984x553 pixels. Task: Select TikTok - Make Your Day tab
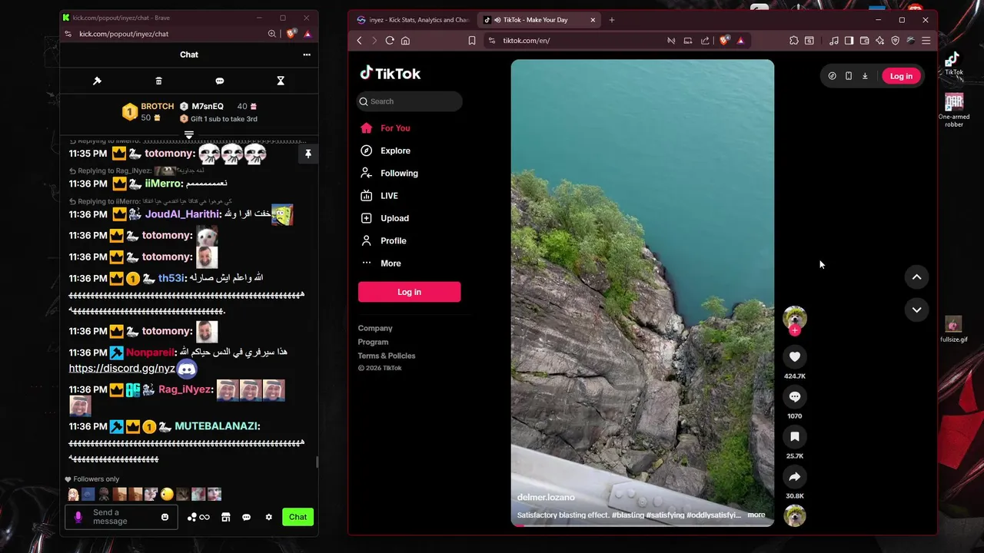point(539,20)
